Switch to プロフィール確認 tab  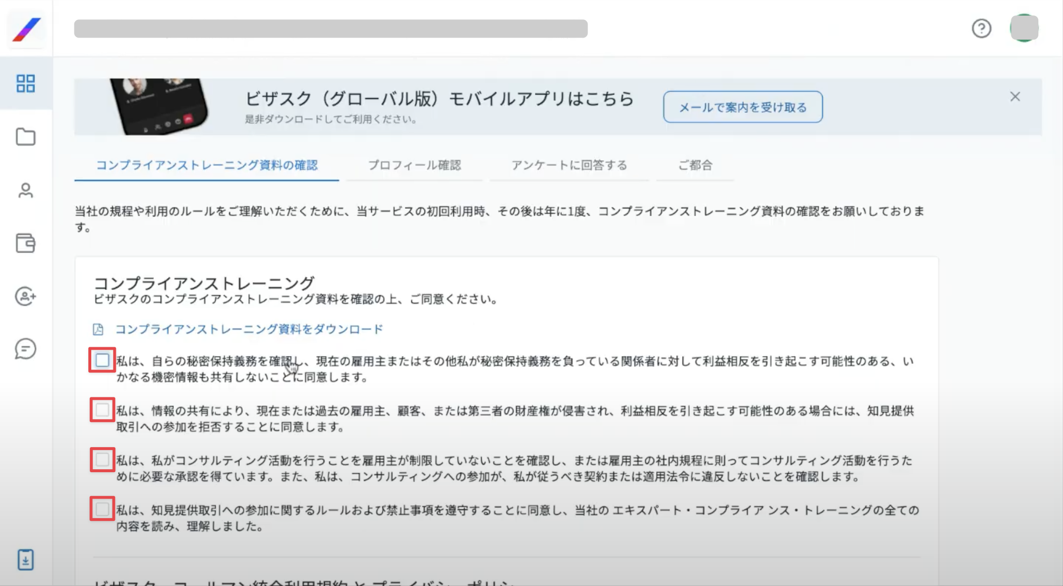(x=415, y=165)
